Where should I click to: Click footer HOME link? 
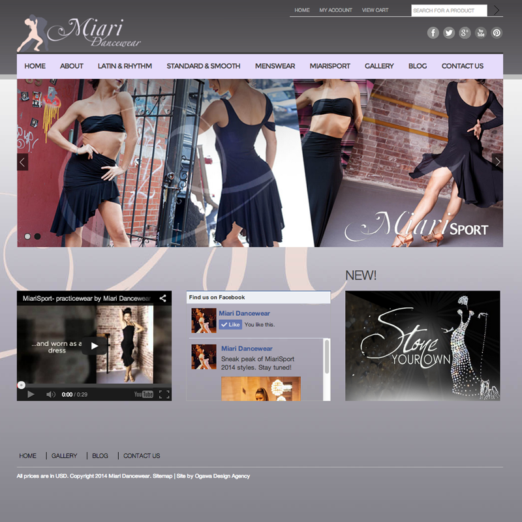[x=27, y=455]
